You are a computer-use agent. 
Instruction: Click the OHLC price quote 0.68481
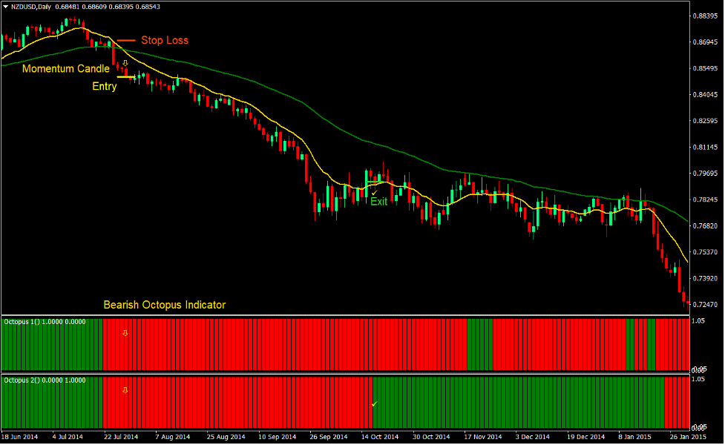pos(68,6)
